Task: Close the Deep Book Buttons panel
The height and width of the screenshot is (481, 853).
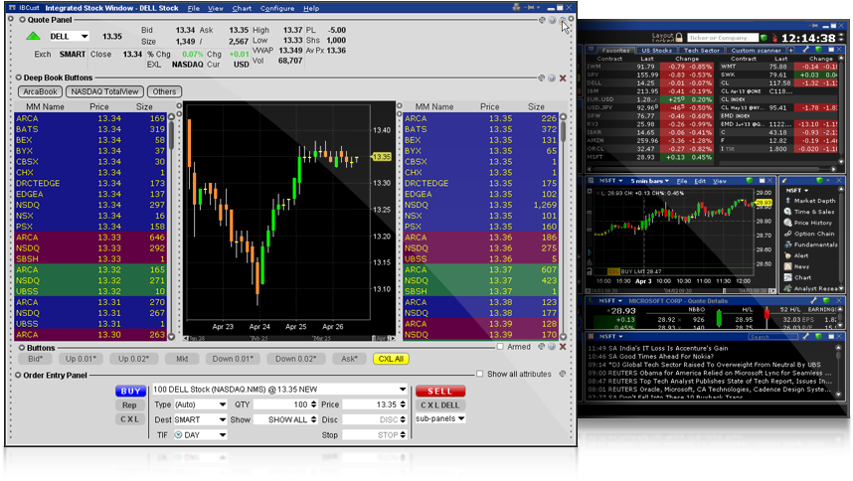Action: point(564,78)
